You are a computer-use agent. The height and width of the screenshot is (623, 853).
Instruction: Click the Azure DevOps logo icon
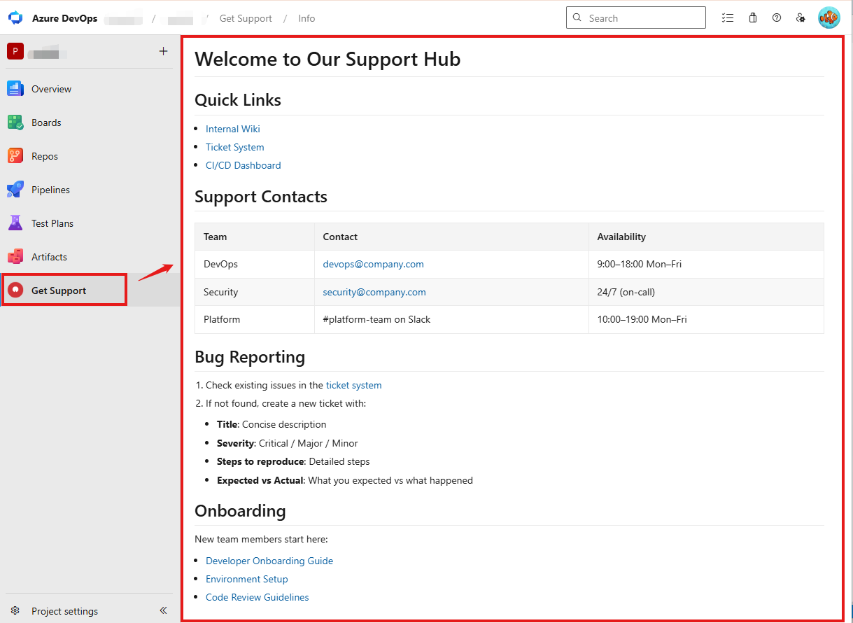(x=15, y=18)
